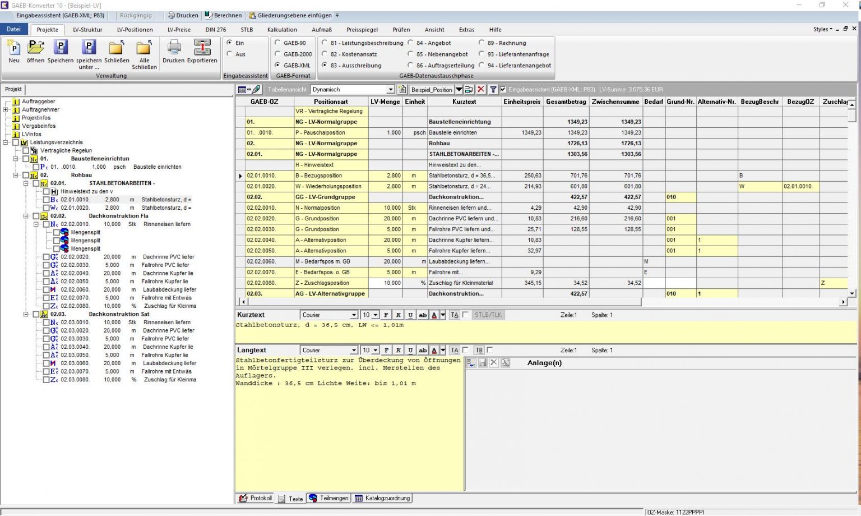Click the Alle Schließen folder icon
Image resolution: width=861 pixels, height=516 pixels.
(144, 48)
